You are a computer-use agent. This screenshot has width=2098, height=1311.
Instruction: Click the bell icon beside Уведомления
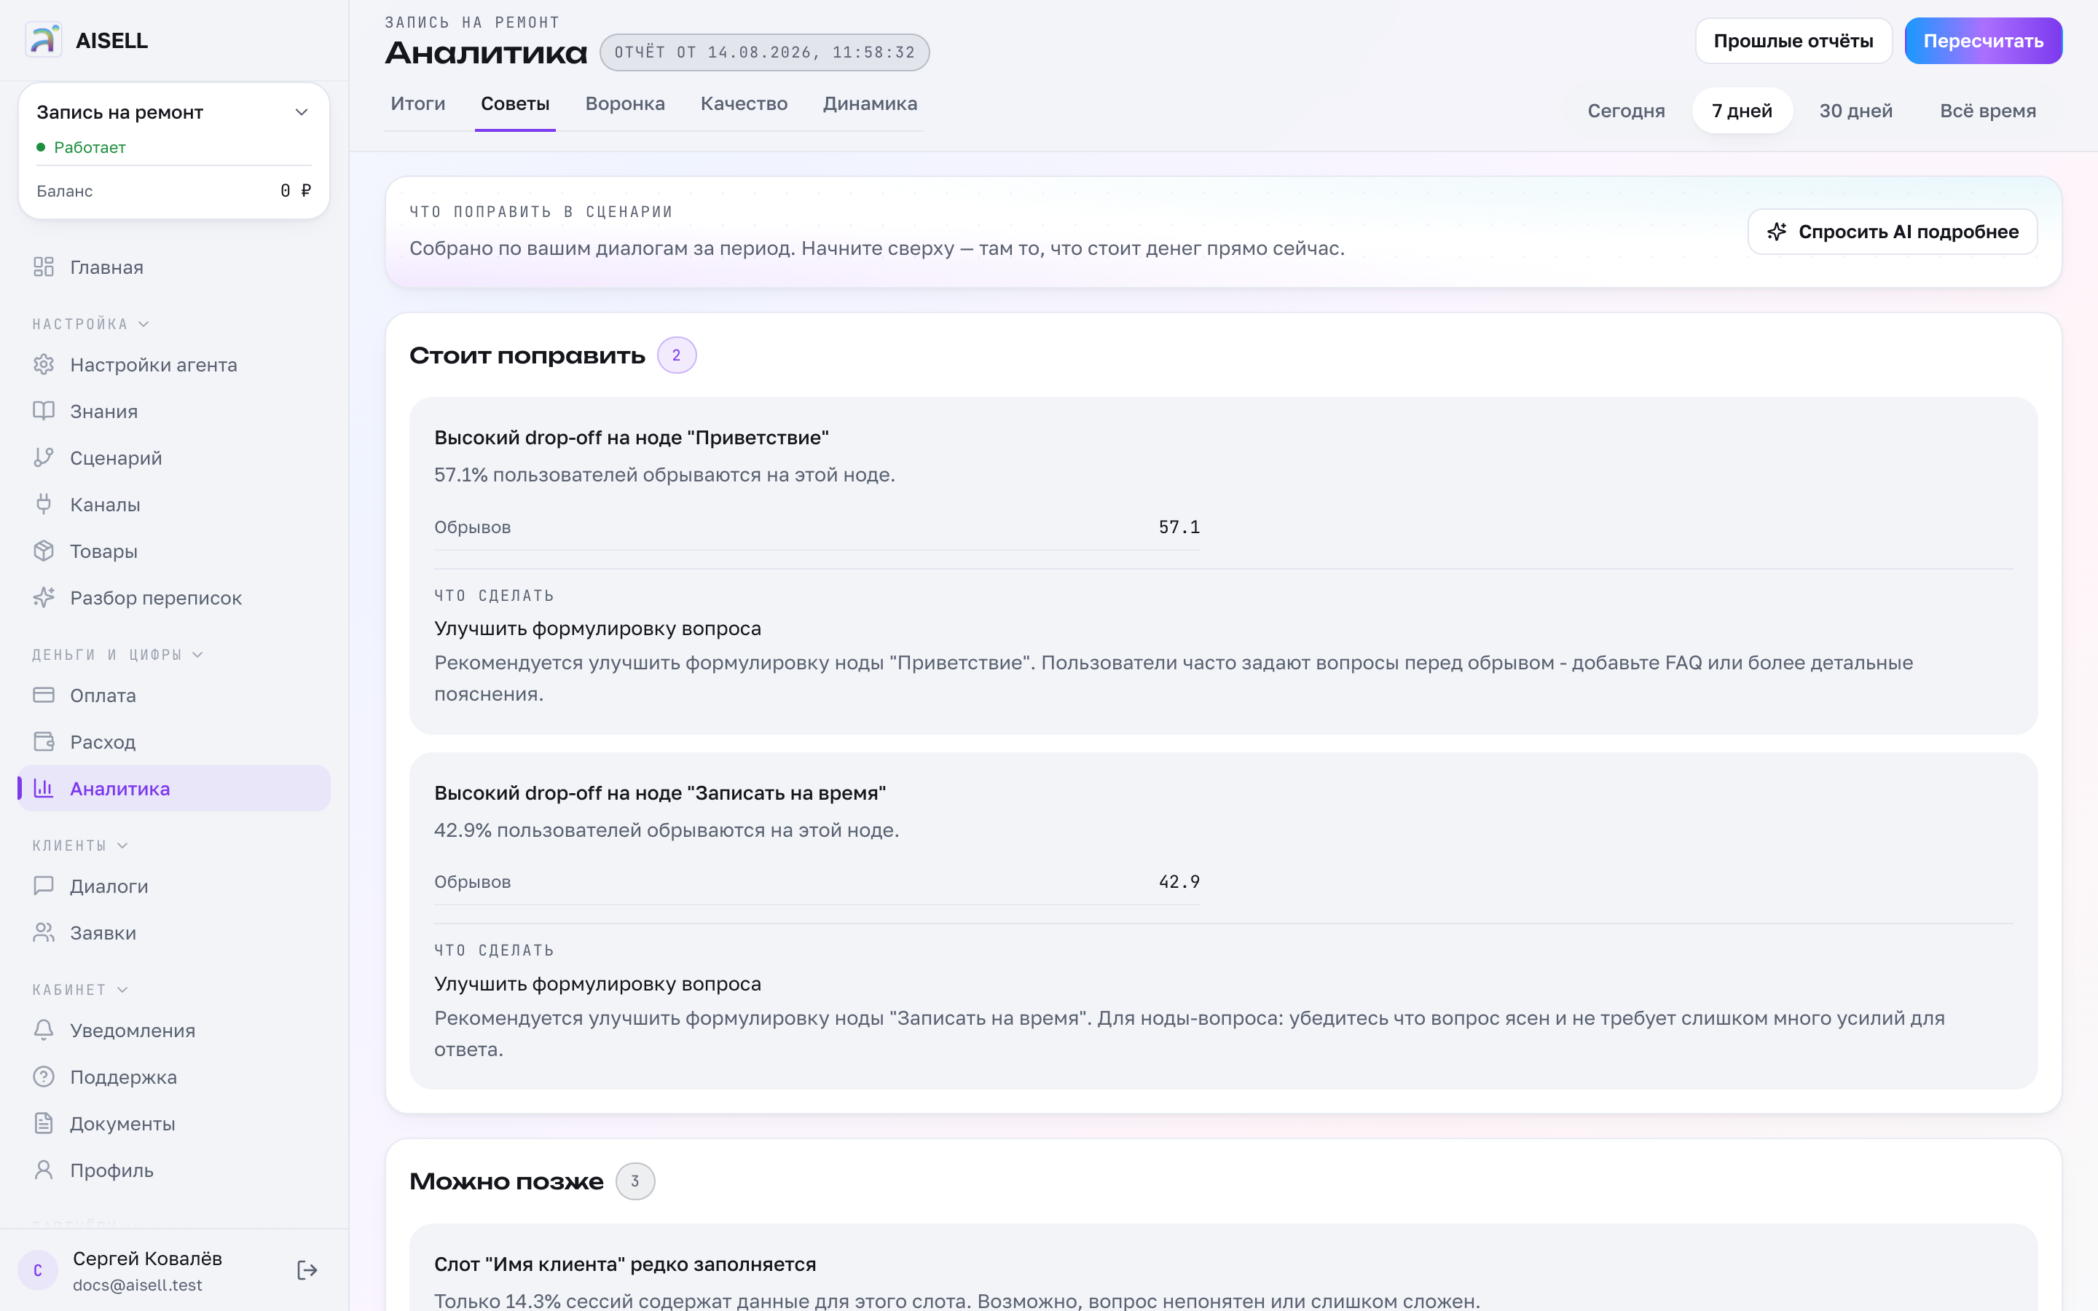(x=44, y=1030)
